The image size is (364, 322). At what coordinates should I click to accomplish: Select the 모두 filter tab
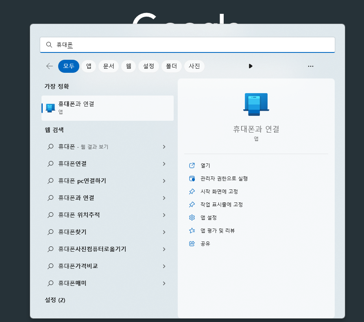[x=69, y=66]
